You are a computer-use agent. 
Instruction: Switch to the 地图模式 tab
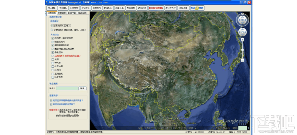(52, 13)
